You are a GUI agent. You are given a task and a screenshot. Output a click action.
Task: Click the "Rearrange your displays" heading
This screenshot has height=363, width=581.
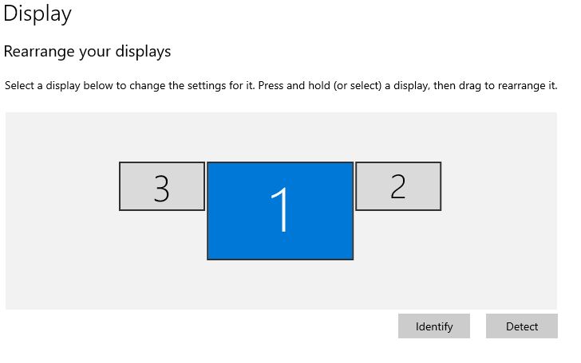click(88, 52)
